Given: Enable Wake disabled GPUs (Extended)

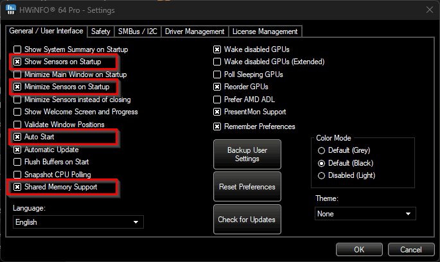Looking at the screenshot, I should (x=217, y=62).
